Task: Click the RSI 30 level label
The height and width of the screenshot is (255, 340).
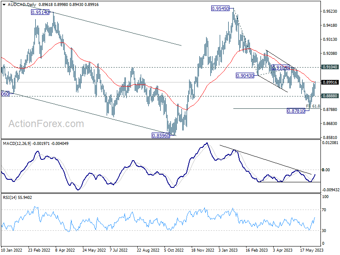Action: click(x=324, y=231)
